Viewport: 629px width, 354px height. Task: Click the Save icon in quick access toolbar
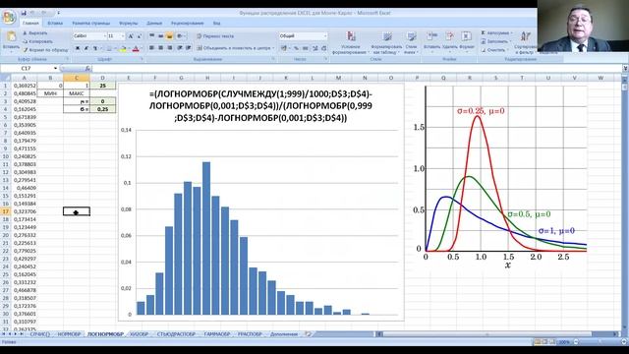pos(24,13)
